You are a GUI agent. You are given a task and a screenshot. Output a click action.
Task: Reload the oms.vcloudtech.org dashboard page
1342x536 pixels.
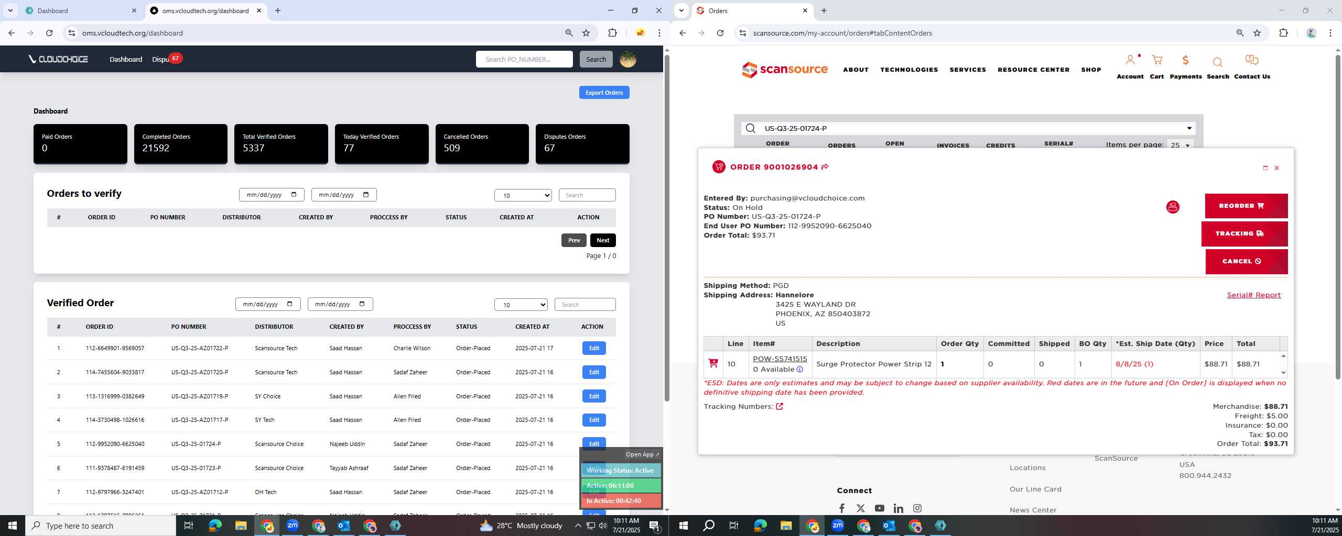point(49,33)
